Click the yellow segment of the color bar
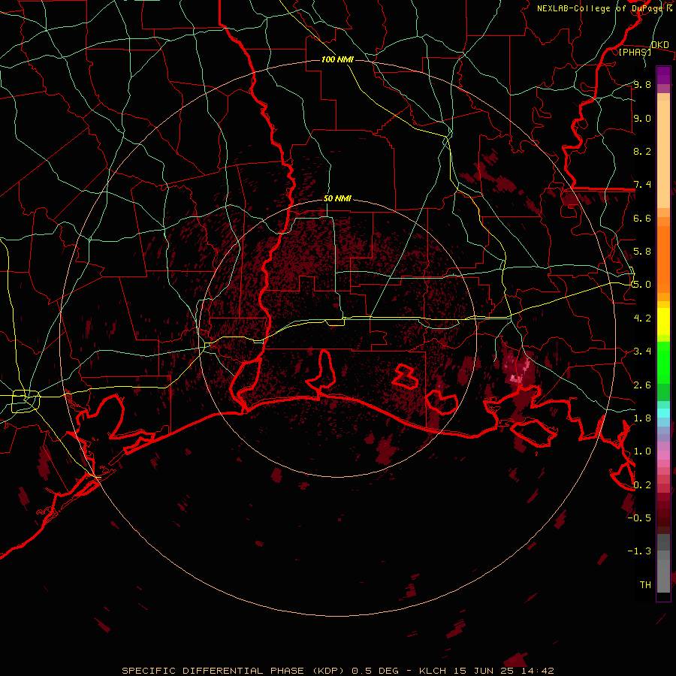Screen dimensions: 676x676 point(663,321)
